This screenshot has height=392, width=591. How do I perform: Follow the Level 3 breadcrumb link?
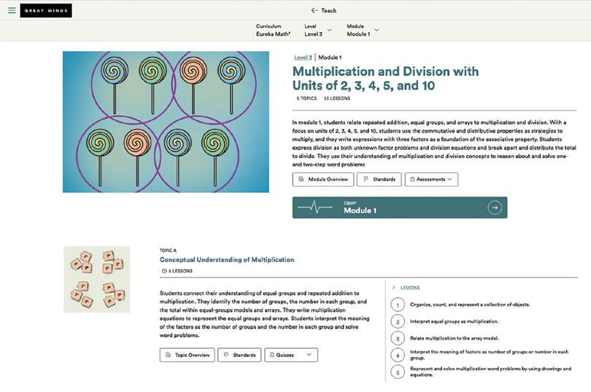coord(303,58)
